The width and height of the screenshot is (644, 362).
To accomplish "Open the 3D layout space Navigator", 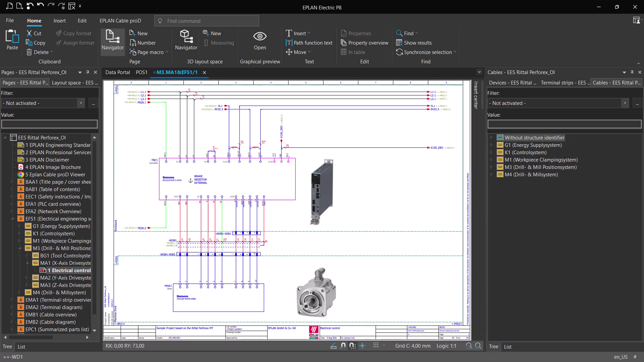I will 186,40.
